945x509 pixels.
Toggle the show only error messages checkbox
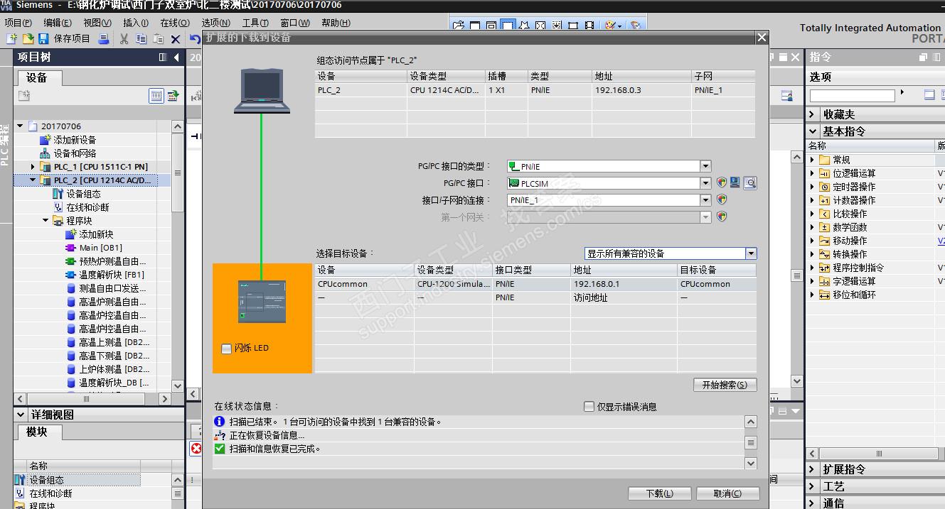point(589,407)
